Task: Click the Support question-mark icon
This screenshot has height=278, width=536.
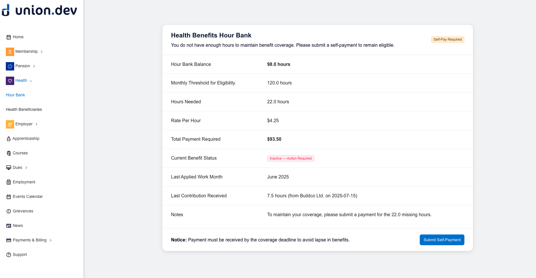Action: click(x=9, y=255)
